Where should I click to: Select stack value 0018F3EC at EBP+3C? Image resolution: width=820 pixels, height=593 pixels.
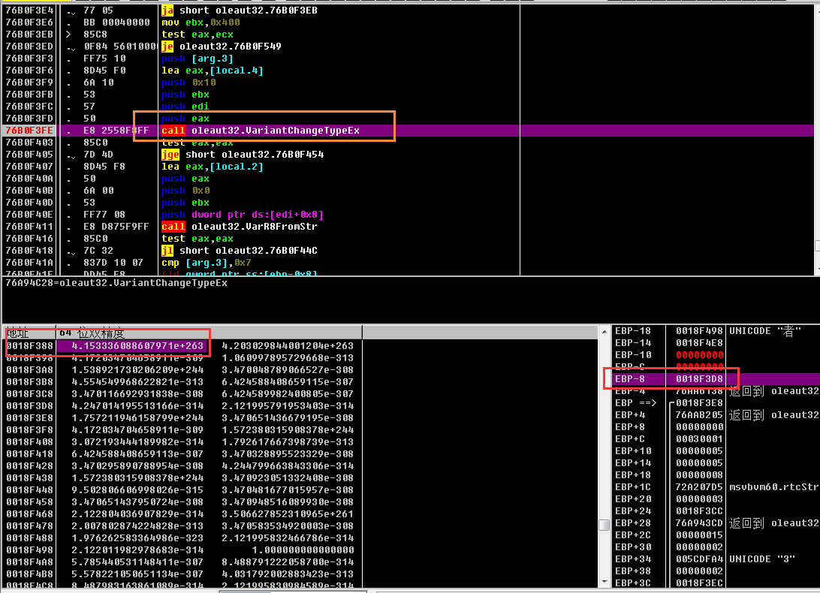699,583
